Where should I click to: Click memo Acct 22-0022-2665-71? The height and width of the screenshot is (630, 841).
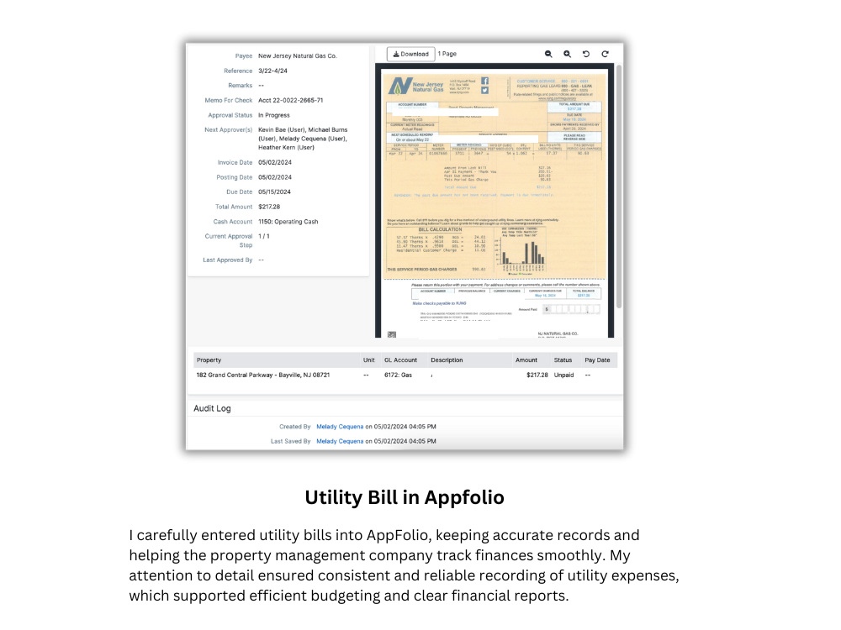coord(291,100)
